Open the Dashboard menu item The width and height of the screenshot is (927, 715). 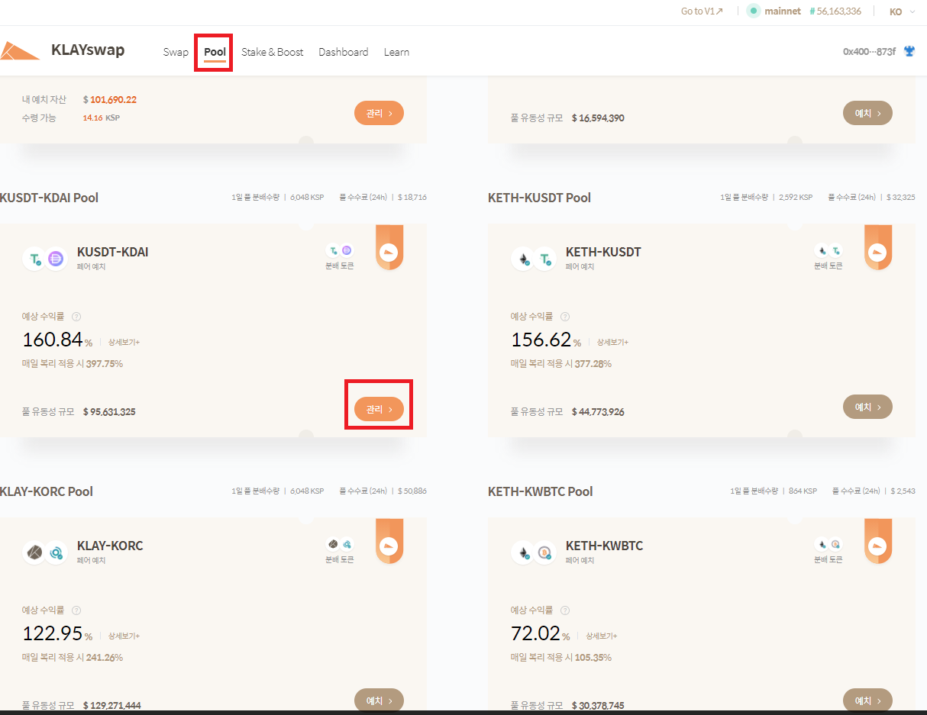point(344,52)
